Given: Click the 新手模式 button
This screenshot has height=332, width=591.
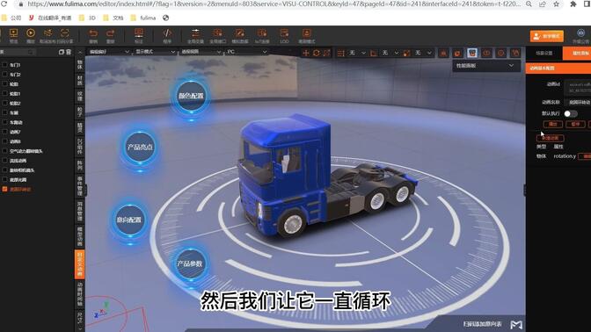Looking at the screenshot, I should (547, 36).
